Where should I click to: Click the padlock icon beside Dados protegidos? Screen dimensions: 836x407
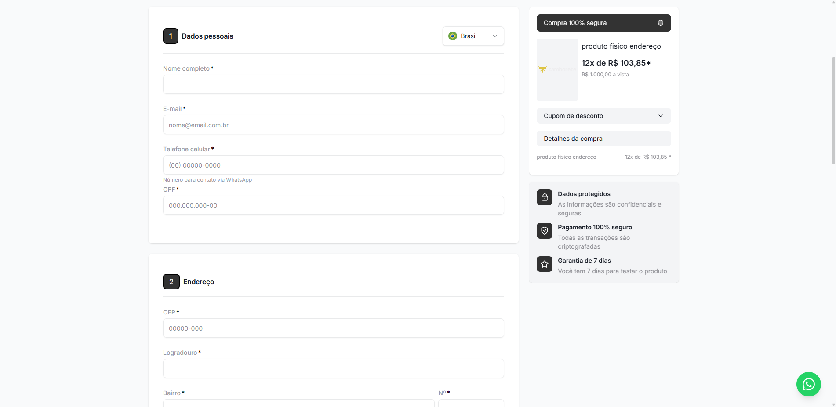[545, 197]
